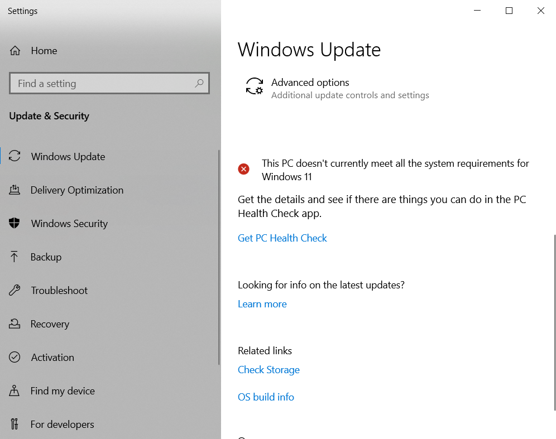Click inside the Find a setting search box
The height and width of the screenshot is (439, 556).
tap(100, 83)
